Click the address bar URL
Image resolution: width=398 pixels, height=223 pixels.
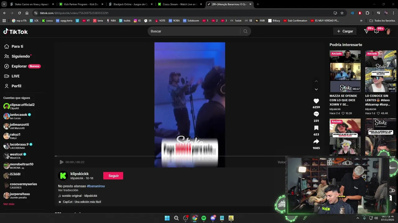pos(74,13)
